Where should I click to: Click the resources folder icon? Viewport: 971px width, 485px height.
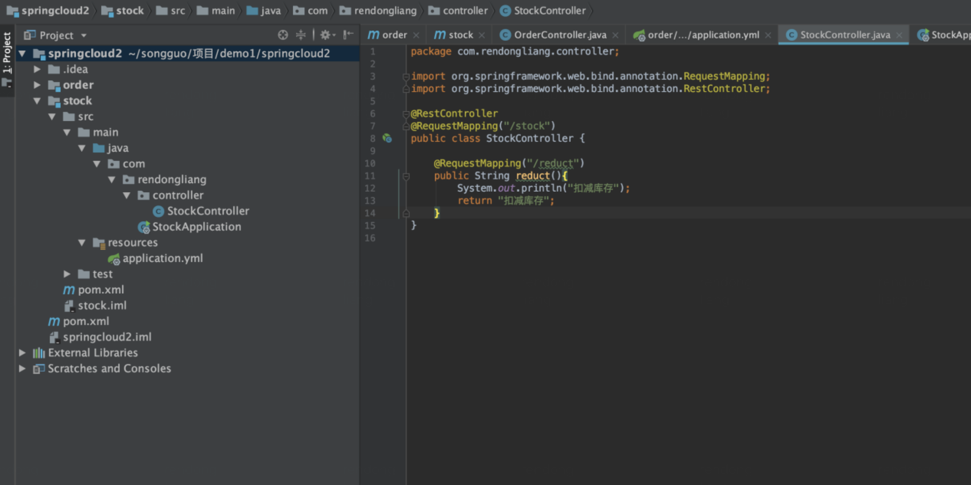coord(99,243)
